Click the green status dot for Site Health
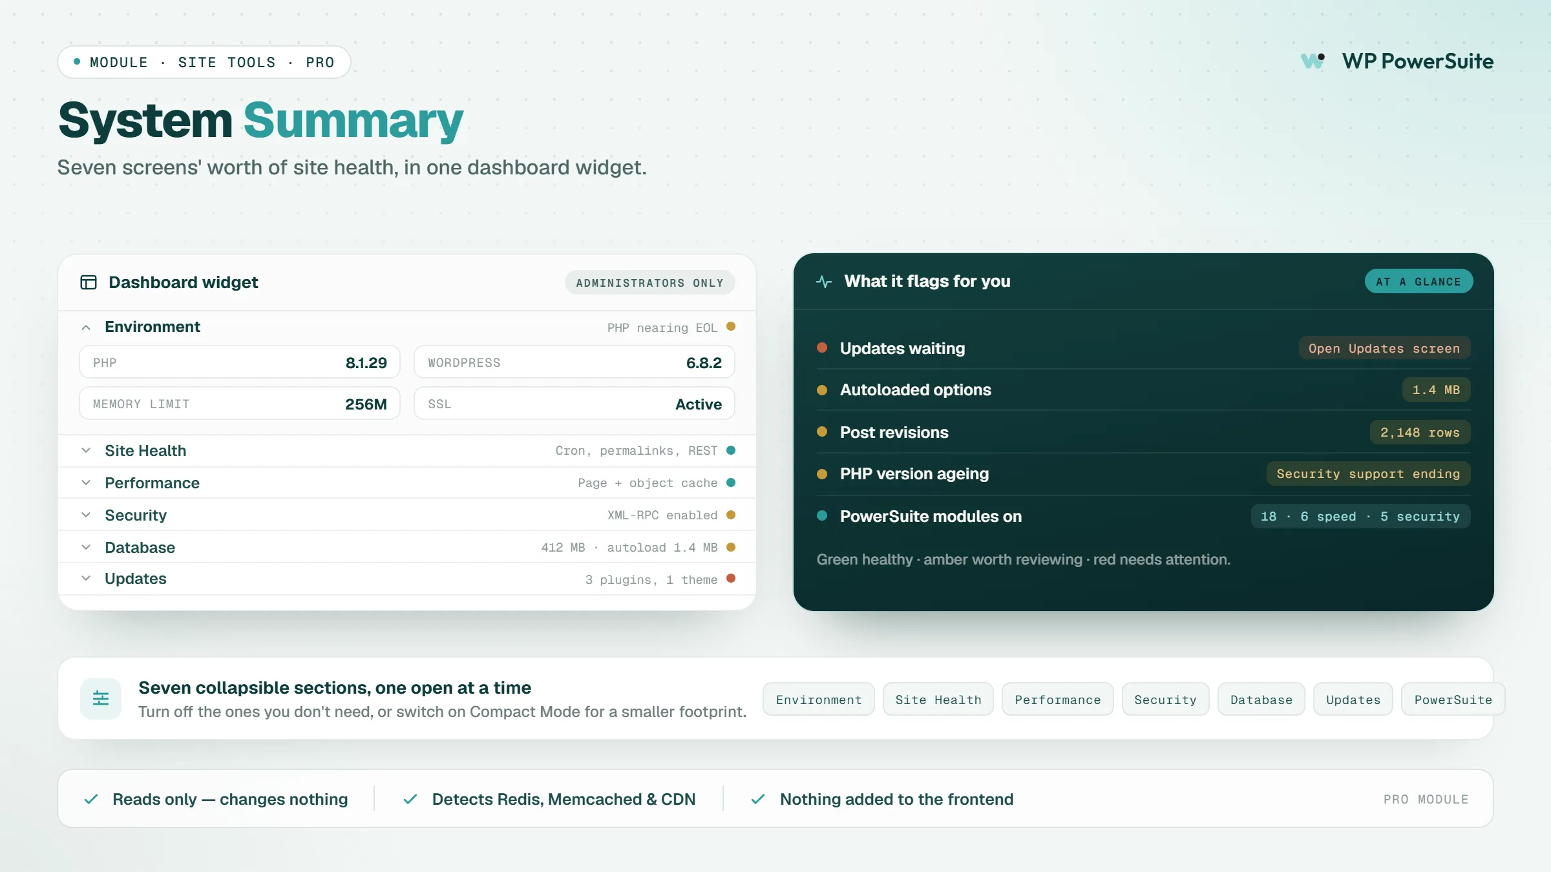The image size is (1551, 872). click(x=731, y=450)
